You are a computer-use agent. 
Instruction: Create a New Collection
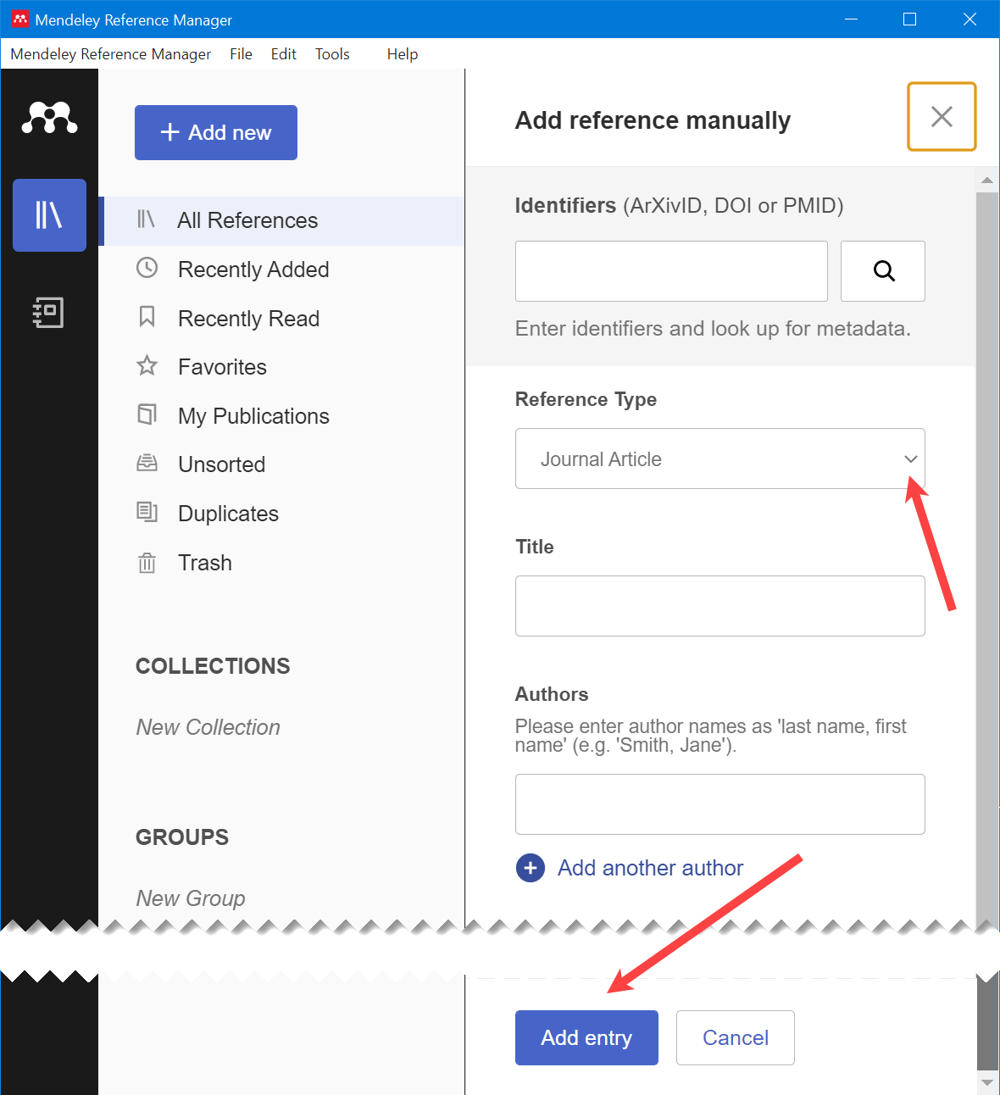208,727
